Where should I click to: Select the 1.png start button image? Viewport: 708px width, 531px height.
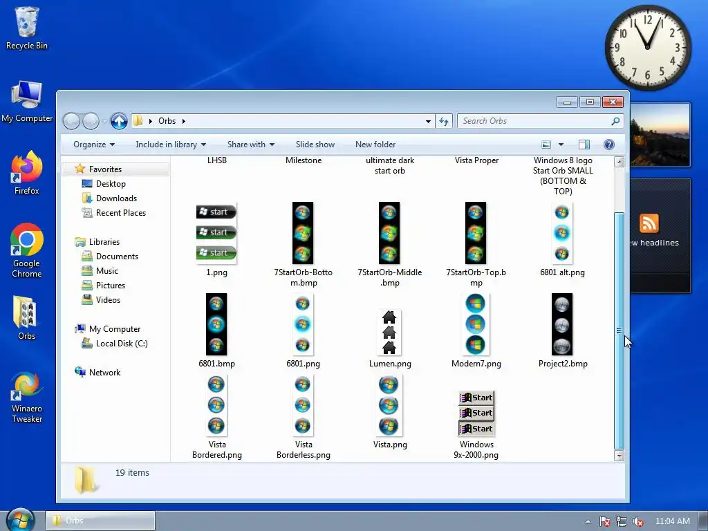[x=216, y=240]
